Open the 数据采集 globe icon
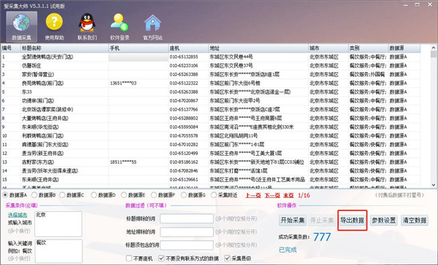 click(21, 26)
